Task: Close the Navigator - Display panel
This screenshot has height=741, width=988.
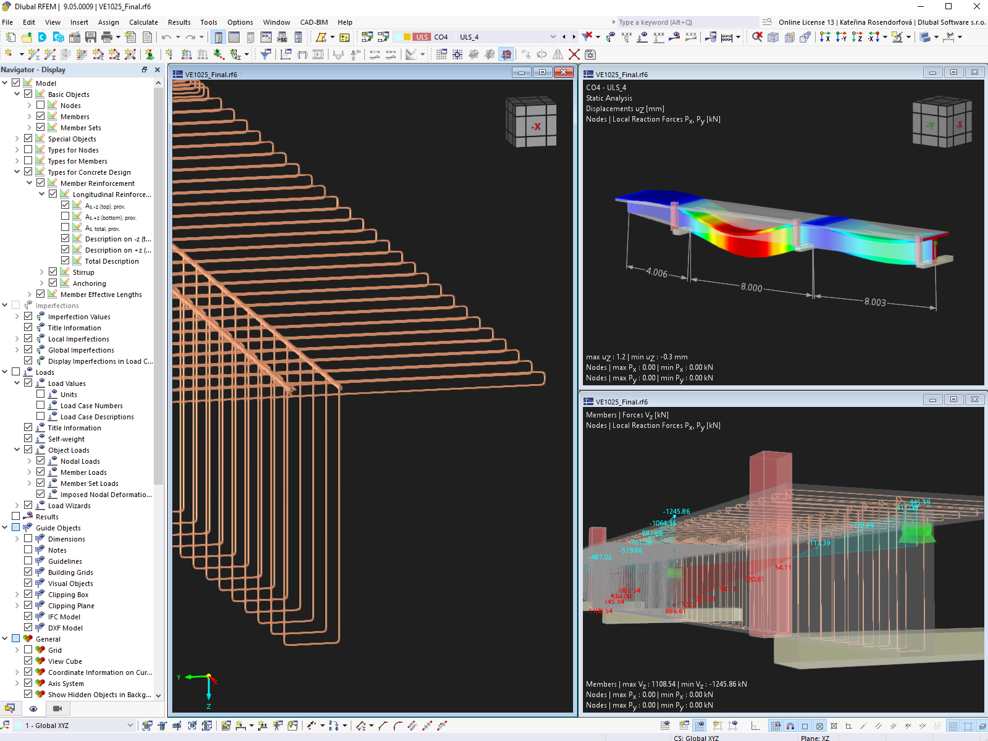Action: 158,70
